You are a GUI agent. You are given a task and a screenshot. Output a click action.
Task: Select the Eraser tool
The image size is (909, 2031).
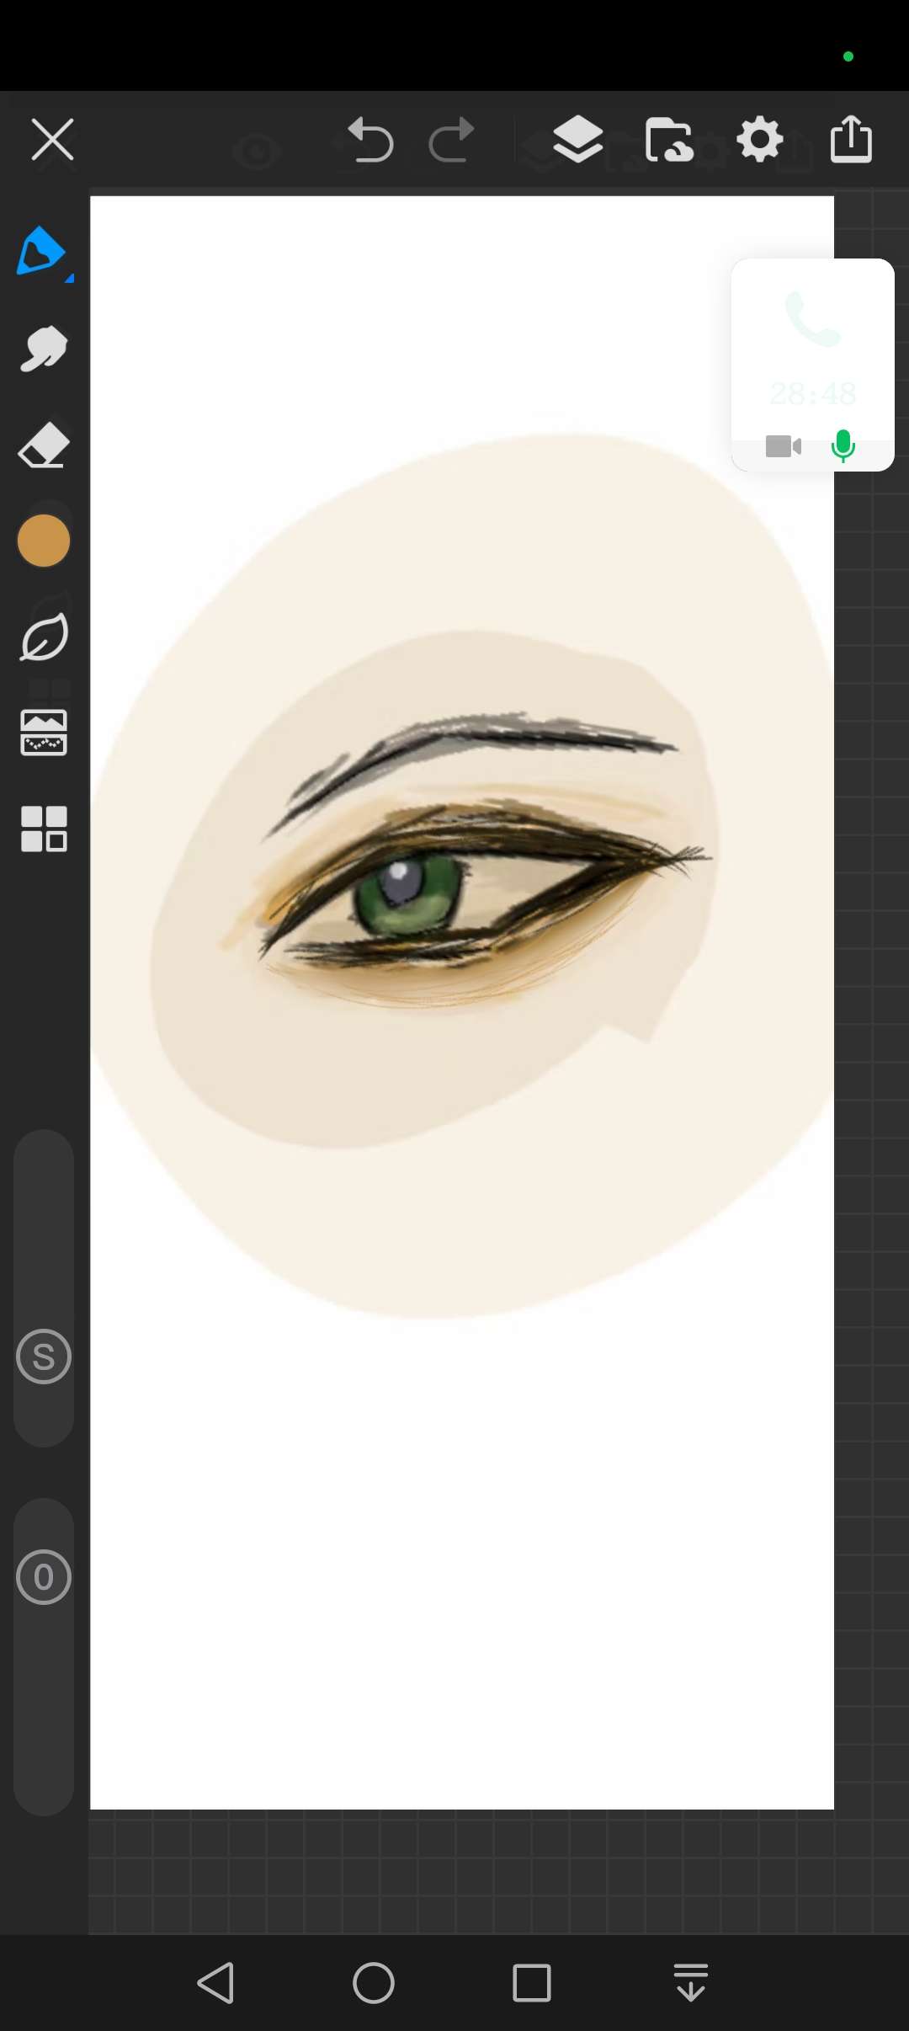pos(44,445)
